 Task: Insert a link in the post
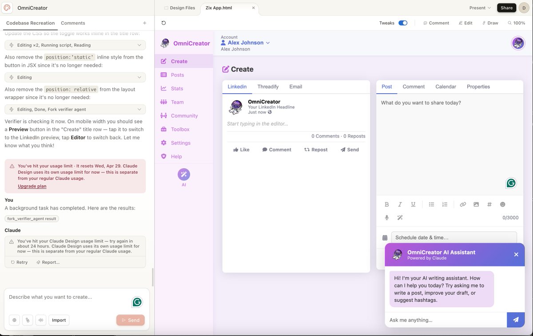click(463, 205)
